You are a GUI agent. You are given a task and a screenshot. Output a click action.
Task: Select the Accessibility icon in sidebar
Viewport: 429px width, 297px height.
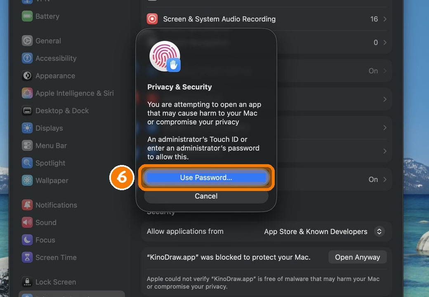pos(27,58)
